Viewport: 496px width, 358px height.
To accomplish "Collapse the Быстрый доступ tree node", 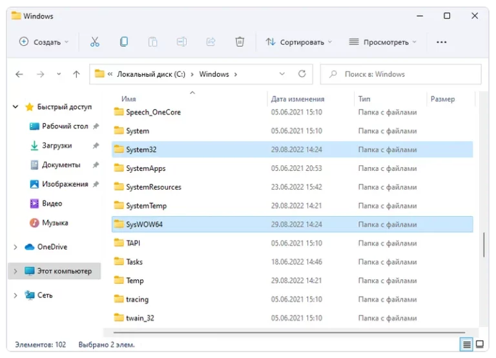I will pyautogui.click(x=15, y=107).
